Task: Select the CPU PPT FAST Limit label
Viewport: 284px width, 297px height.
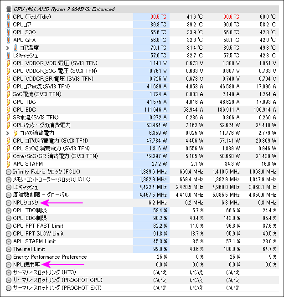Action: pos(38,226)
